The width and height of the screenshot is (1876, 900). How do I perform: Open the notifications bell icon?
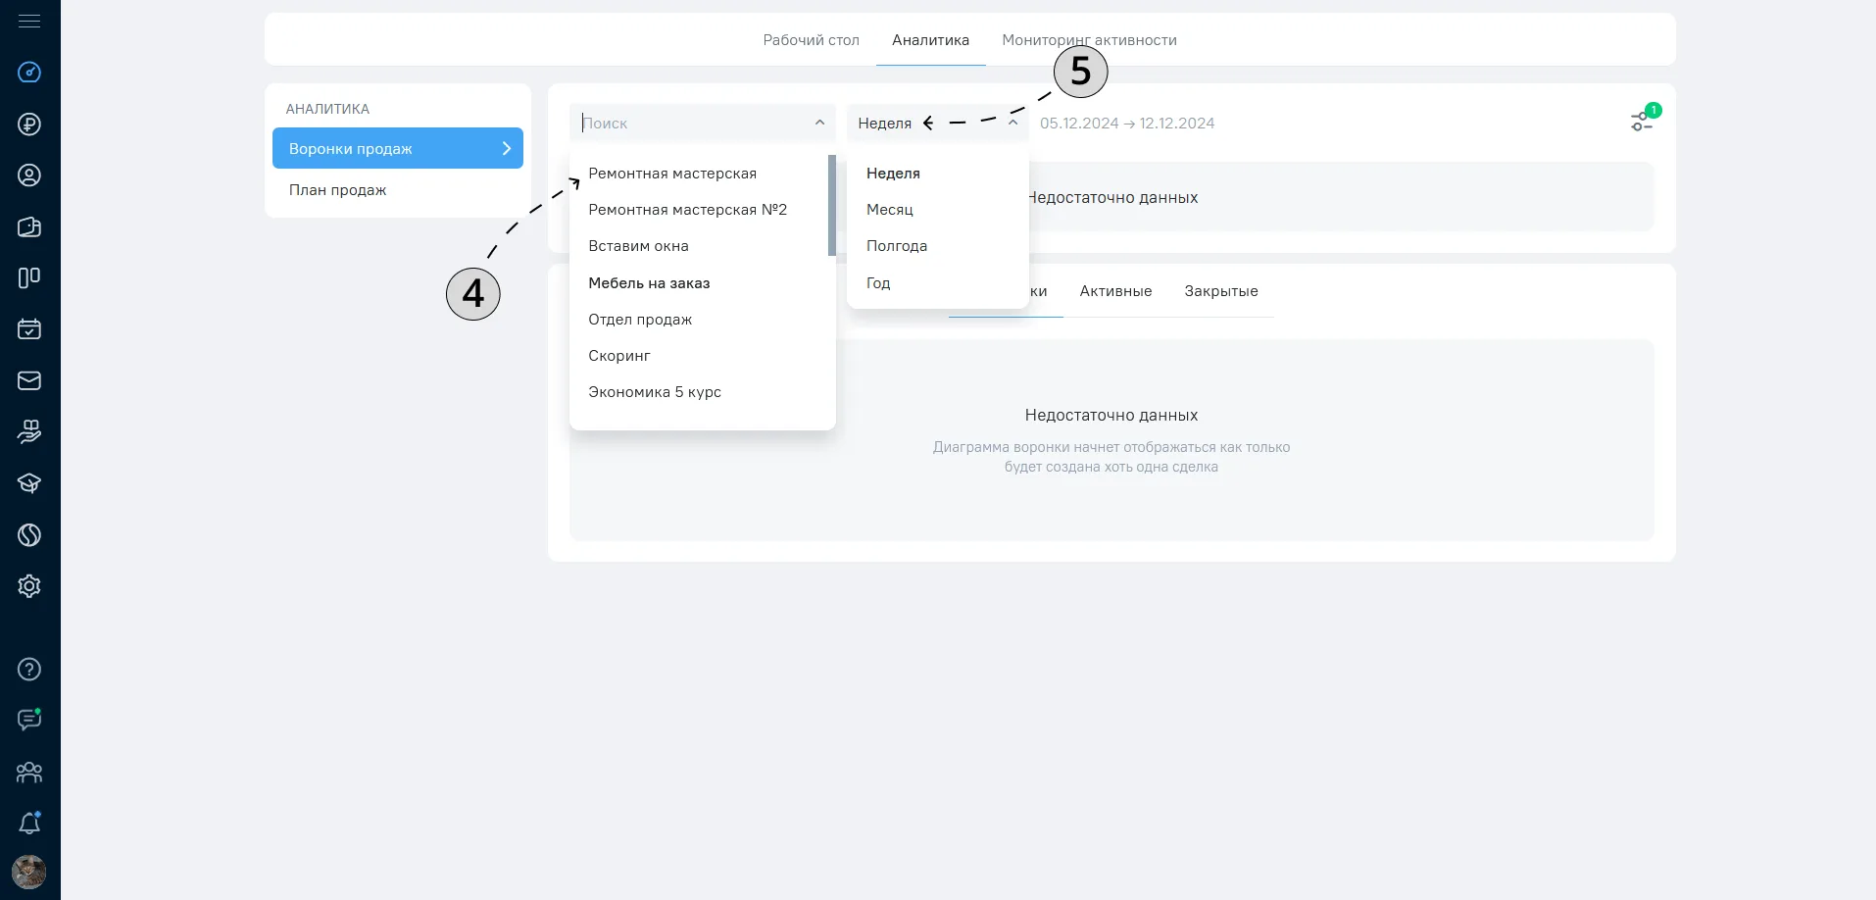[29, 823]
